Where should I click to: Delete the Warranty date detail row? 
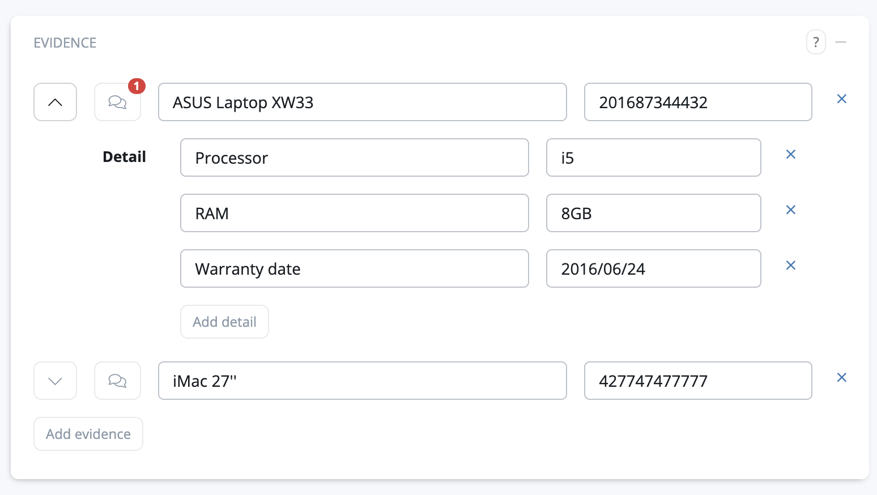pos(790,266)
